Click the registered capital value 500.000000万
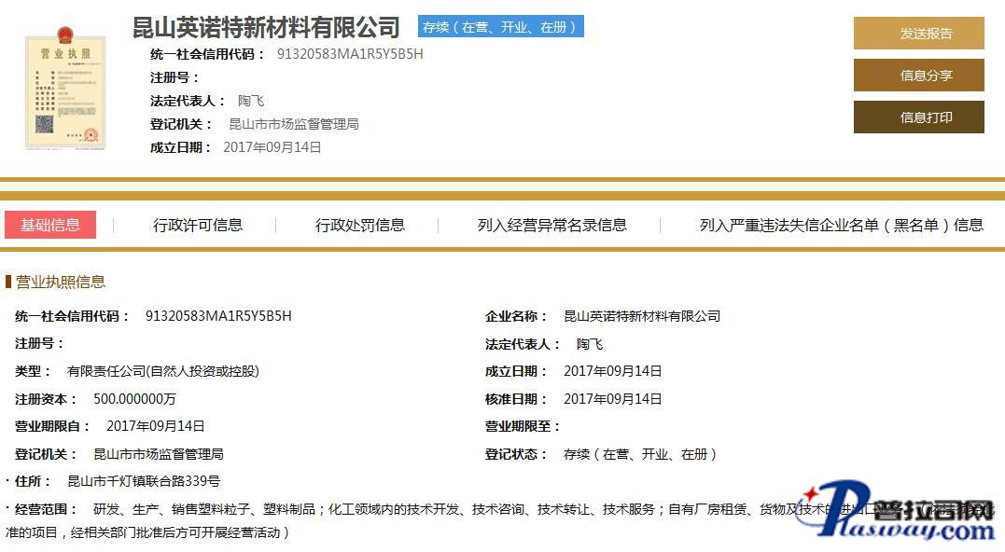1005x552 pixels. coord(134,399)
